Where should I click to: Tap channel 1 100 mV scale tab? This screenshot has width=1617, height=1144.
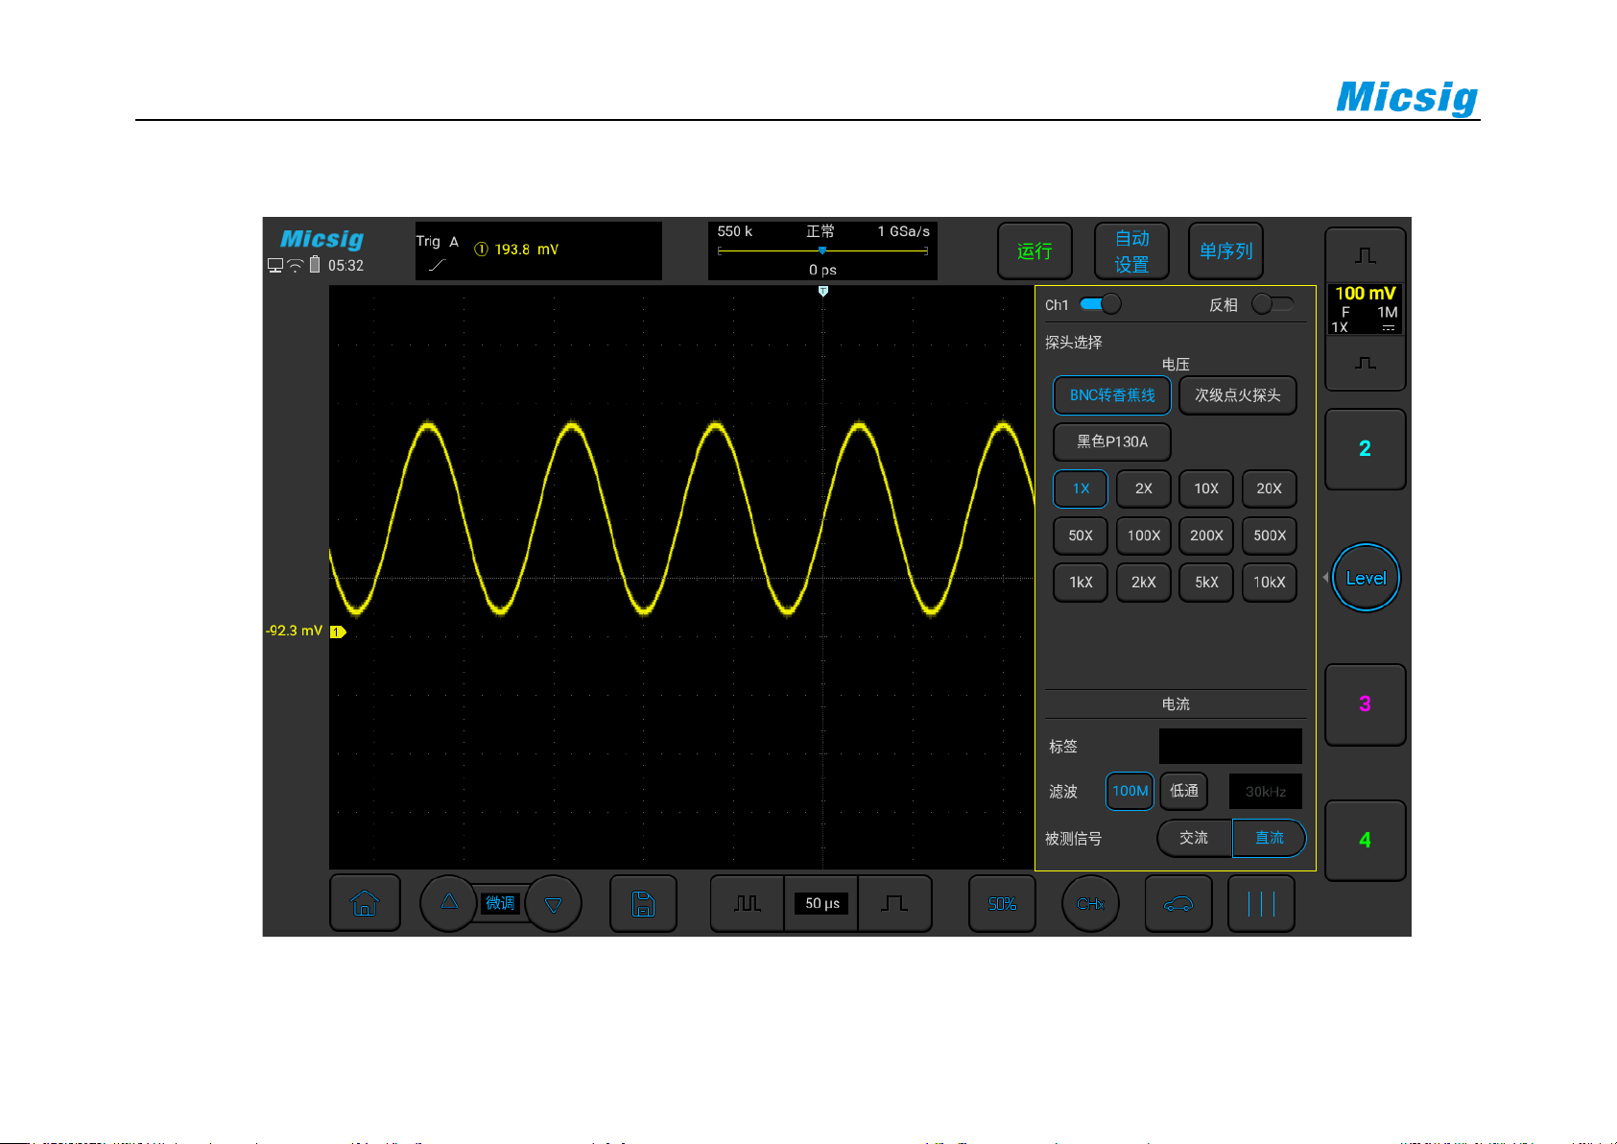1365,309
